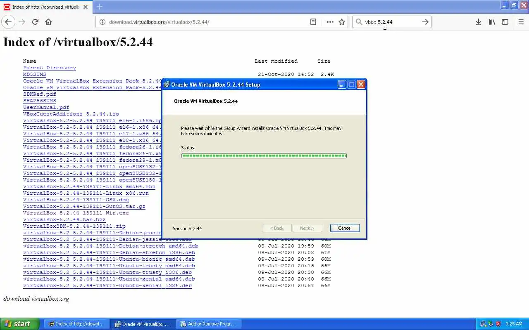The height and width of the screenshot is (330, 529).
Task: Click the 'Last modified' column header text
Action: pos(276,61)
